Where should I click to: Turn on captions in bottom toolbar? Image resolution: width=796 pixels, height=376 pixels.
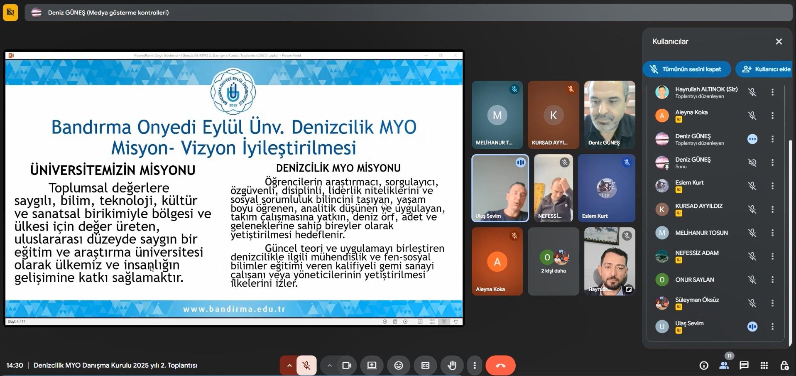(x=425, y=365)
